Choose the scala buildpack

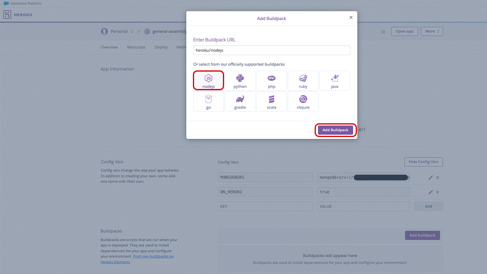[x=271, y=102]
